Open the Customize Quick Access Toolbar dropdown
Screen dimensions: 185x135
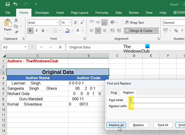click(36, 4)
